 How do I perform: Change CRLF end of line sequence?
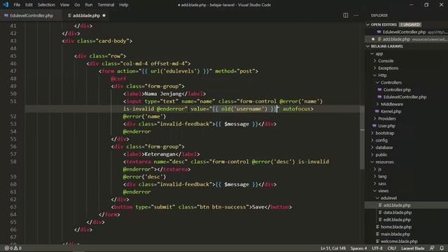click(392, 248)
